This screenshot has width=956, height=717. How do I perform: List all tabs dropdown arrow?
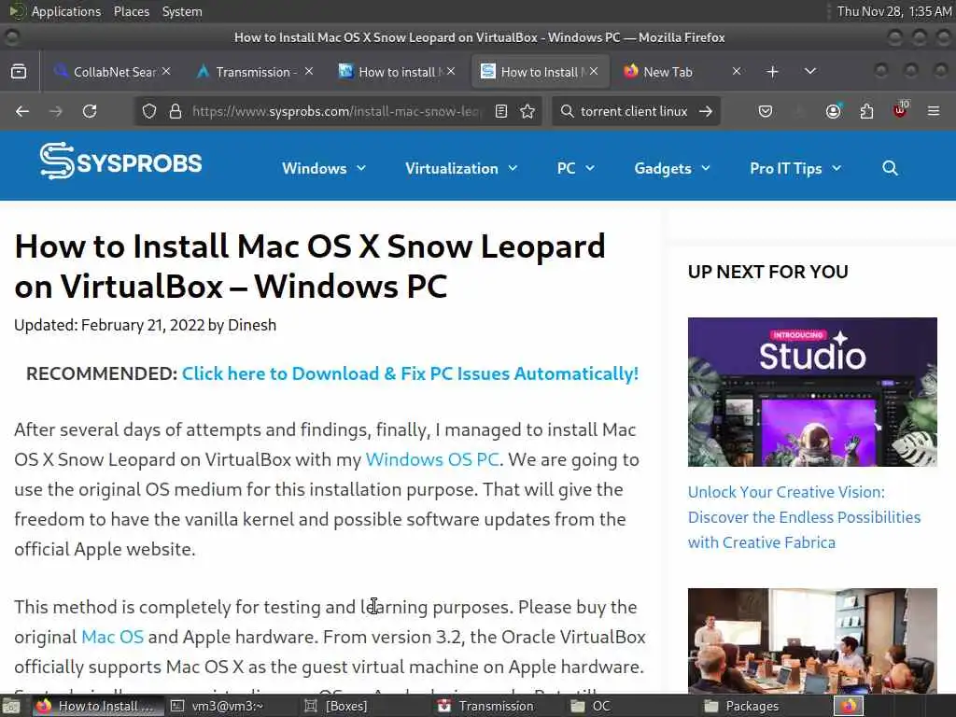(x=810, y=71)
